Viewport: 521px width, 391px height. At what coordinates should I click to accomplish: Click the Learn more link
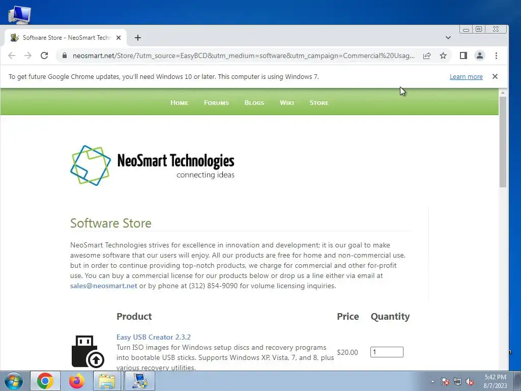(x=466, y=76)
